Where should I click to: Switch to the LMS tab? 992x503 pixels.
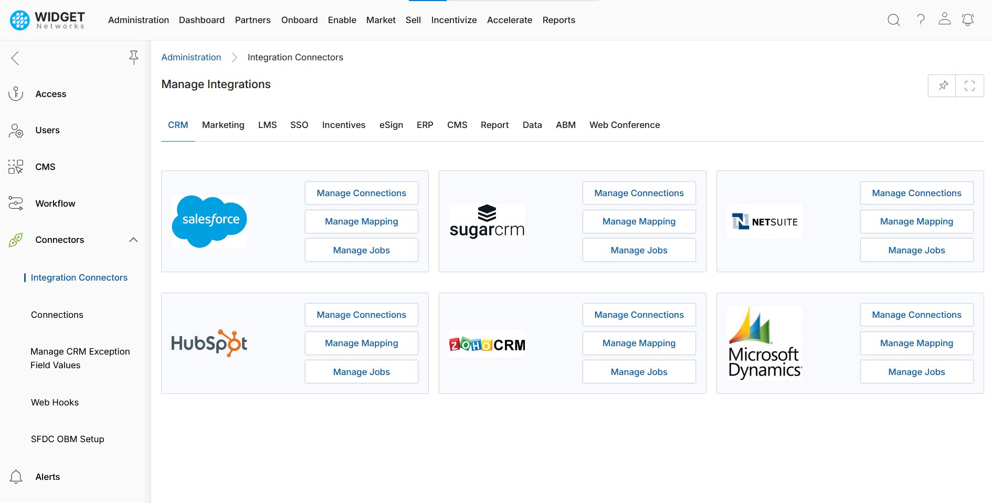[x=267, y=125]
